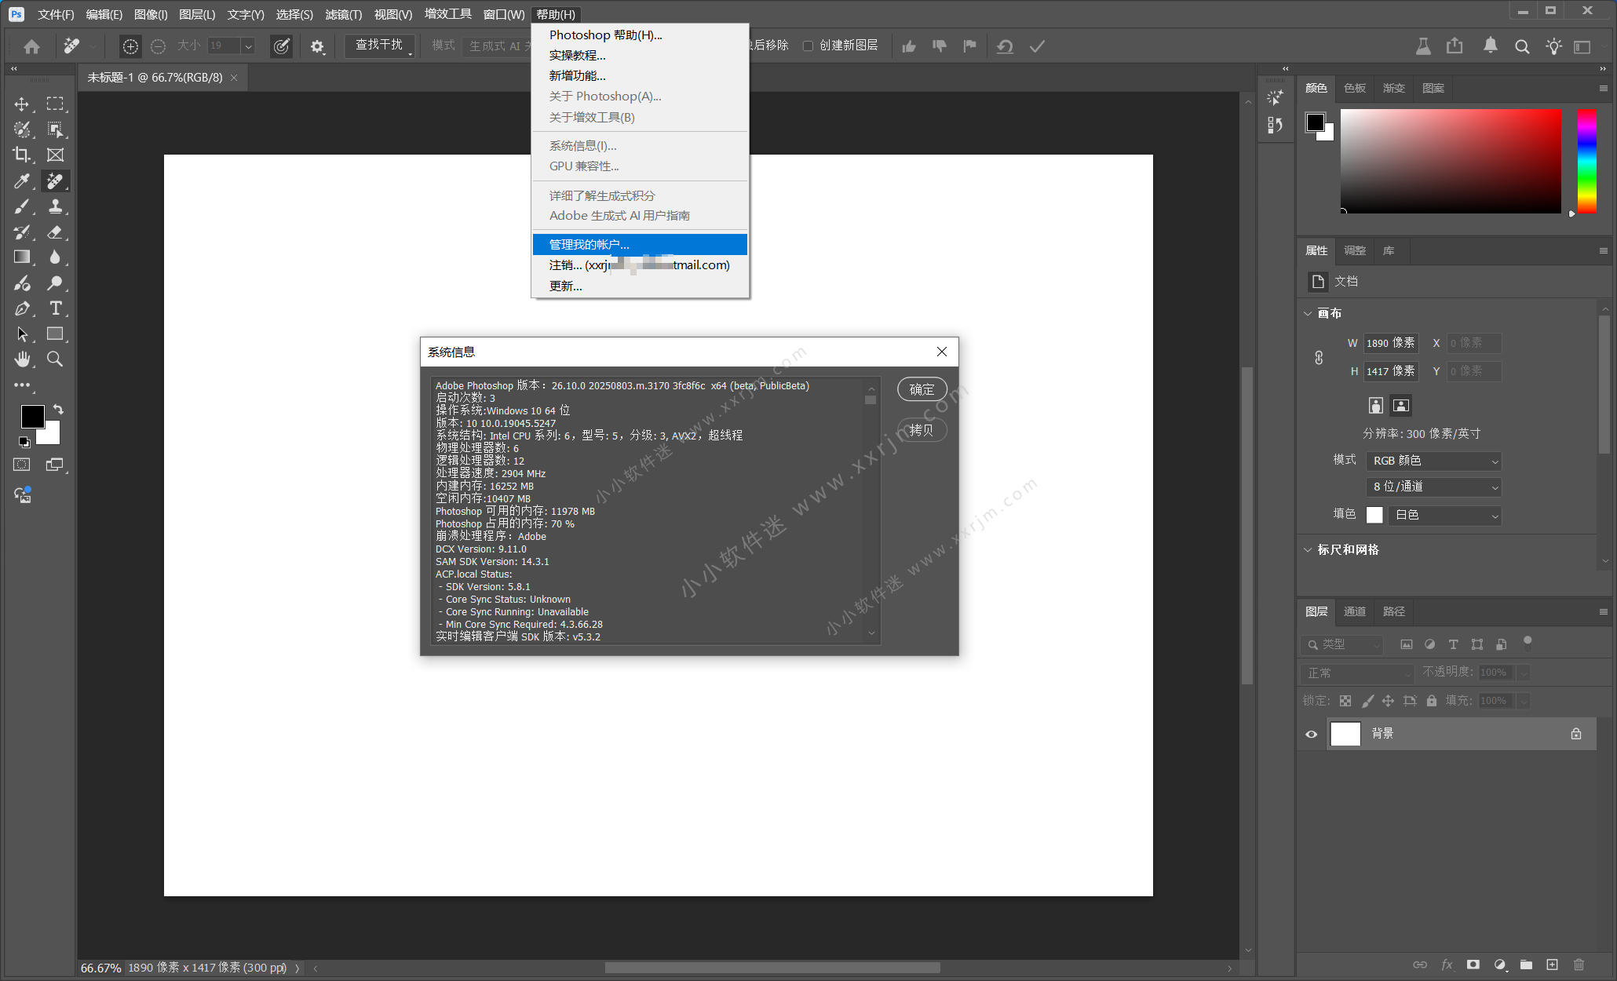Open the brush size dropdown arrow
Image resolution: width=1617 pixels, height=981 pixels.
point(249,46)
